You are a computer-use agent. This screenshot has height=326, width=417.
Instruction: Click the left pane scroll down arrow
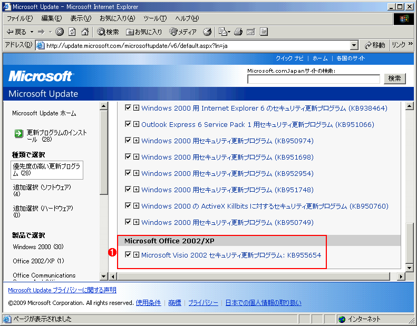(x=104, y=276)
